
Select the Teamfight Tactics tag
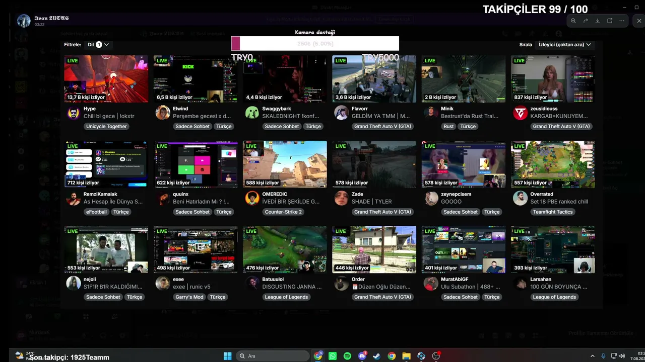tap(553, 212)
